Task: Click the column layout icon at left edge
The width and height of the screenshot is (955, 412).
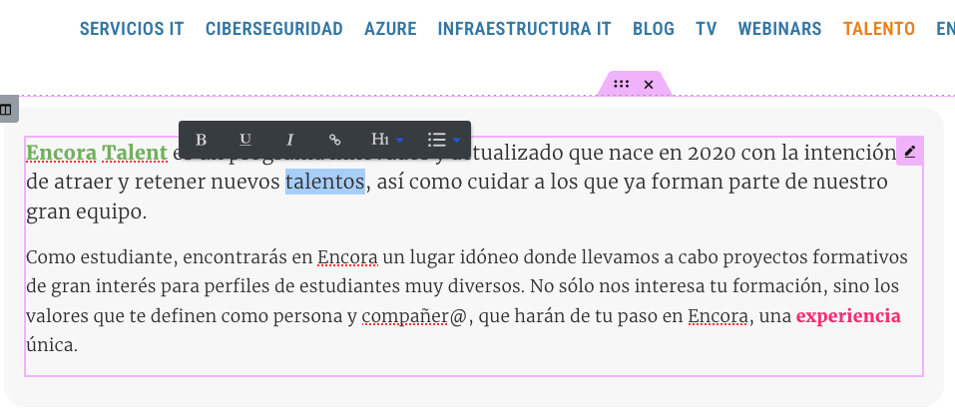Action: (6, 110)
